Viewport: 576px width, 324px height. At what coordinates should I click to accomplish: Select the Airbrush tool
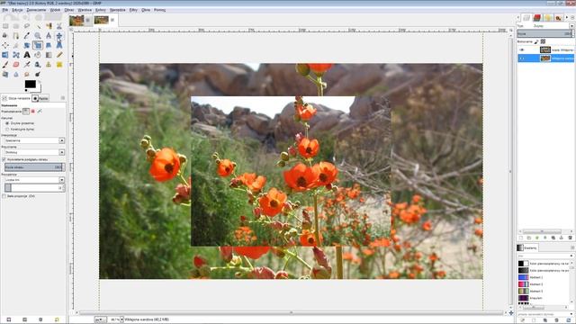click(27, 64)
